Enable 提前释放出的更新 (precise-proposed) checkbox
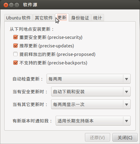 [x=15, y=54]
